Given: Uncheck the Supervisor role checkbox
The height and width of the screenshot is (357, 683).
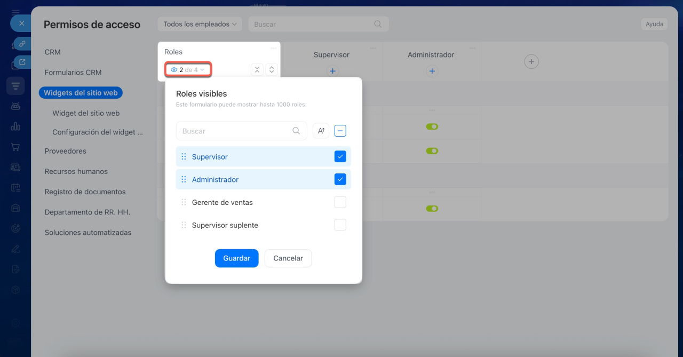Looking at the screenshot, I should [x=340, y=156].
